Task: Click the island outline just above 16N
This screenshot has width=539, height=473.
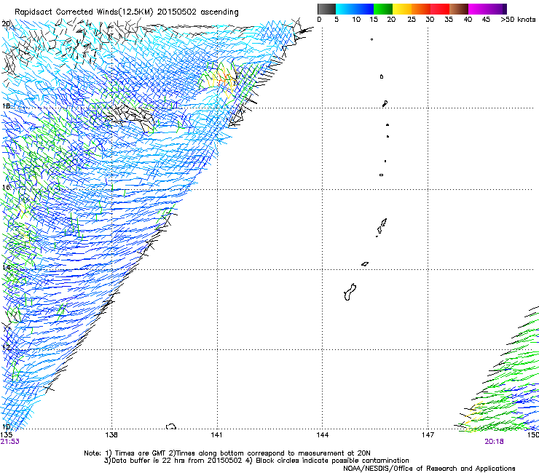Action: [381, 175]
